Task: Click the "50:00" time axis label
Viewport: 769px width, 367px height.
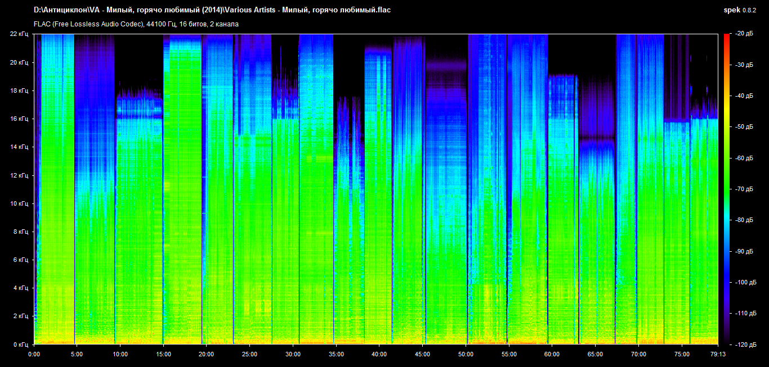Action: 466,355
